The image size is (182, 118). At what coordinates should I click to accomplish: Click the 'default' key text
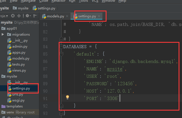coord(85,54)
